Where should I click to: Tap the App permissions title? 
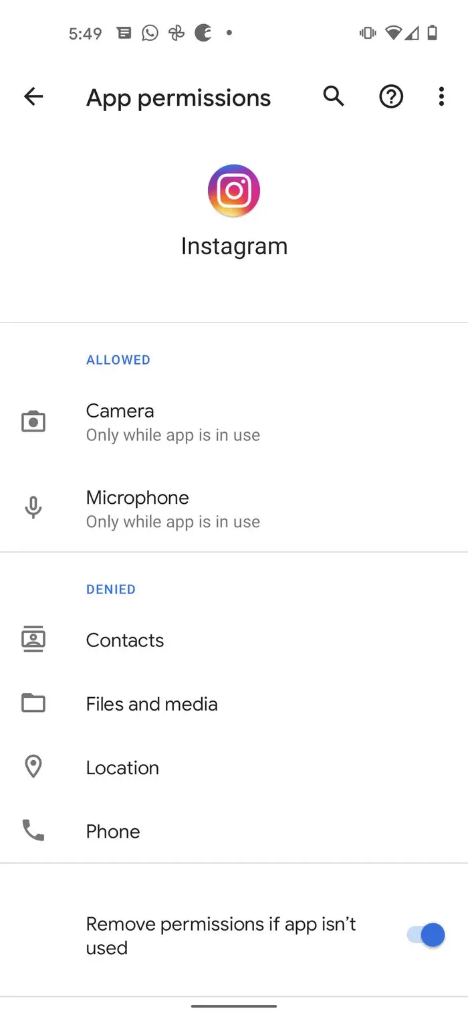[x=179, y=98]
